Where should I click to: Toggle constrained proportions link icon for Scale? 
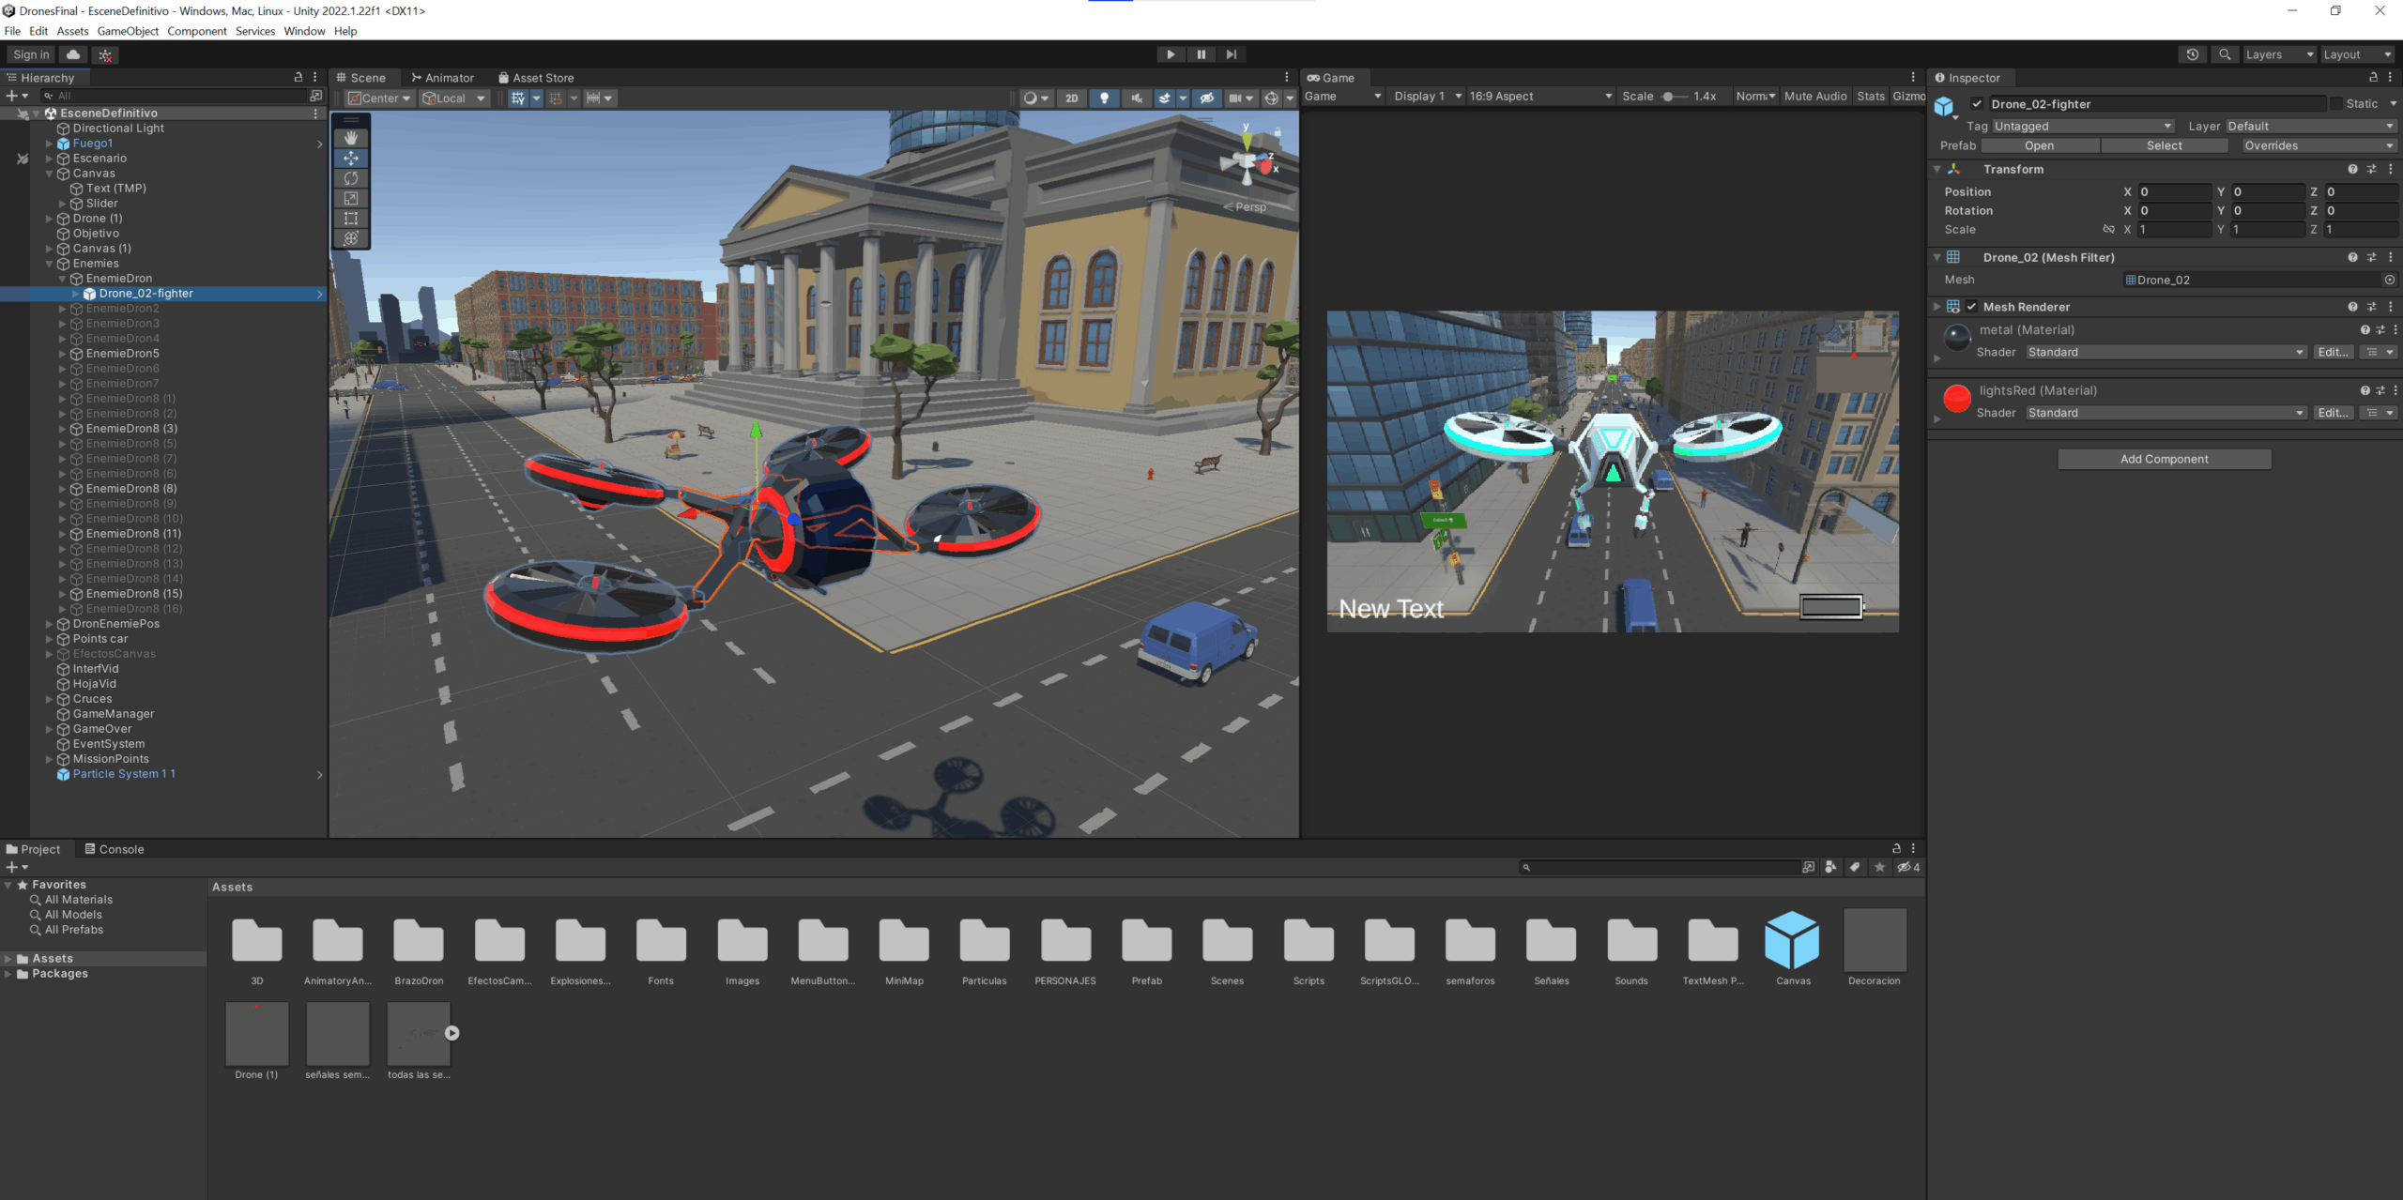click(x=2108, y=229)
